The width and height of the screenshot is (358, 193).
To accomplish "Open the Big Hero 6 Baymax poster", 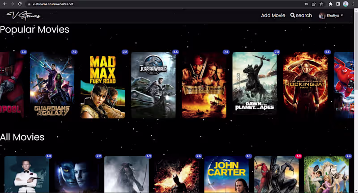I will click(x=344, y=85).
